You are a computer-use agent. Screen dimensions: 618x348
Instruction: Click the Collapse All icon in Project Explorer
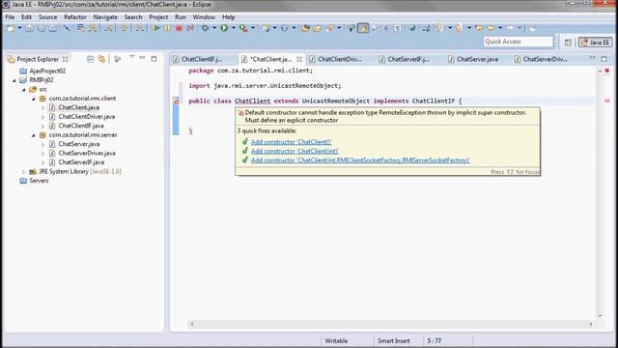coord(90,59)
